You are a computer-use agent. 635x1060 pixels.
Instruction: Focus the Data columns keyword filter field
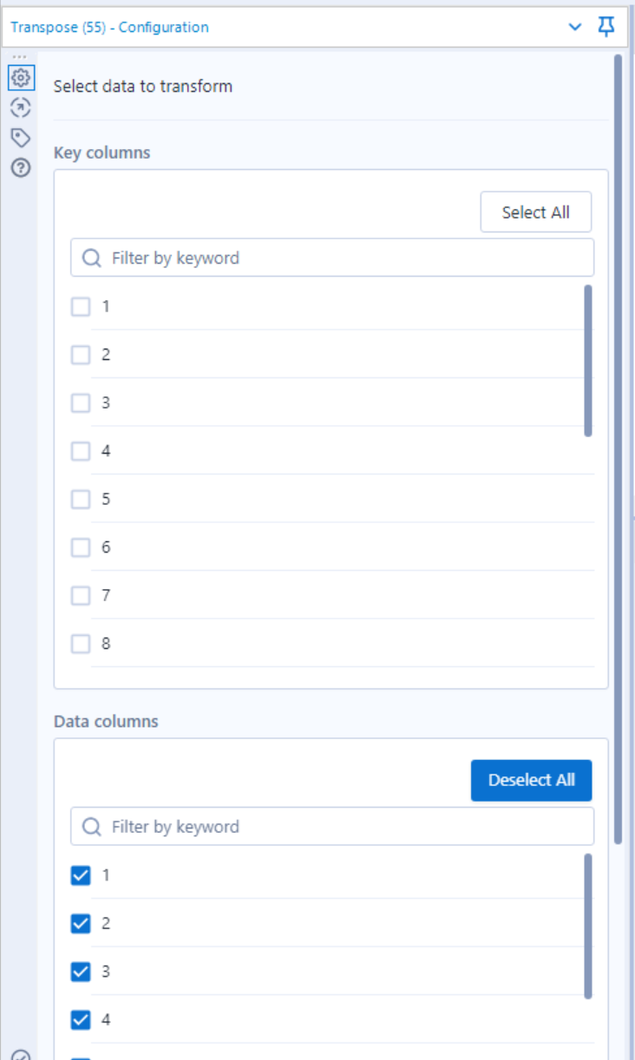tap(332, 827)
